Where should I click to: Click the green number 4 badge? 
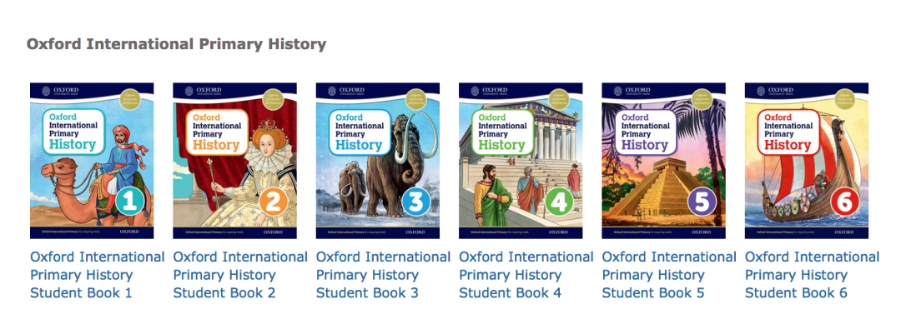pyautogui.click(x=558, y=202)
